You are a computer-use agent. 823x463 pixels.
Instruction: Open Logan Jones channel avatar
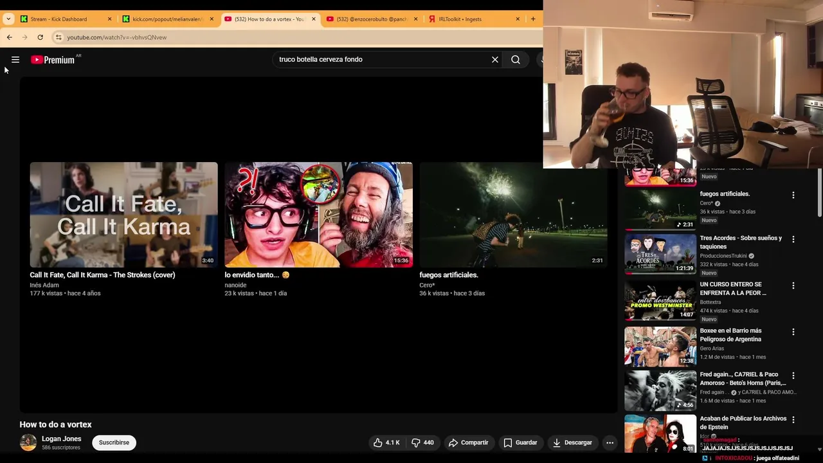coord(28,442)
